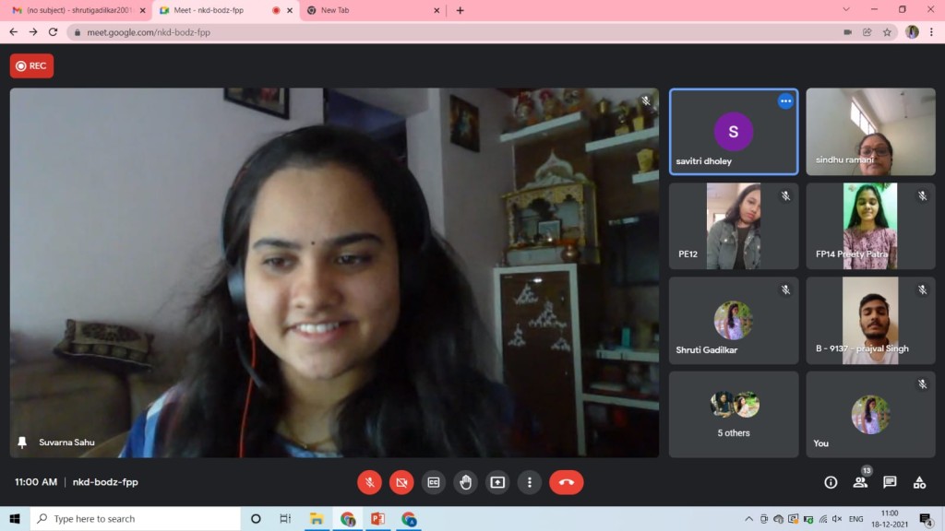This screenshot has width=945, height=531.
Task: Click muted mic icon on Preety Patra tile
Action: tap(922, 195)
